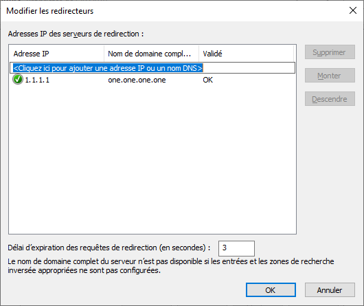Viewport: 364px width, 306px height.
Task: Click the Supprimer button
Action: [330, 52]
